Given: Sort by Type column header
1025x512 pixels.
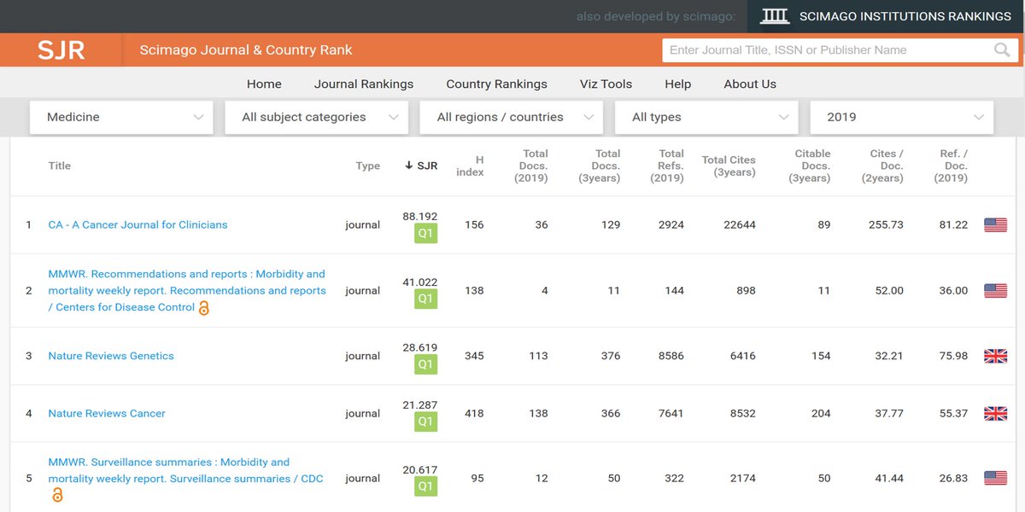Looking at the screenshot, I should 368,166.
